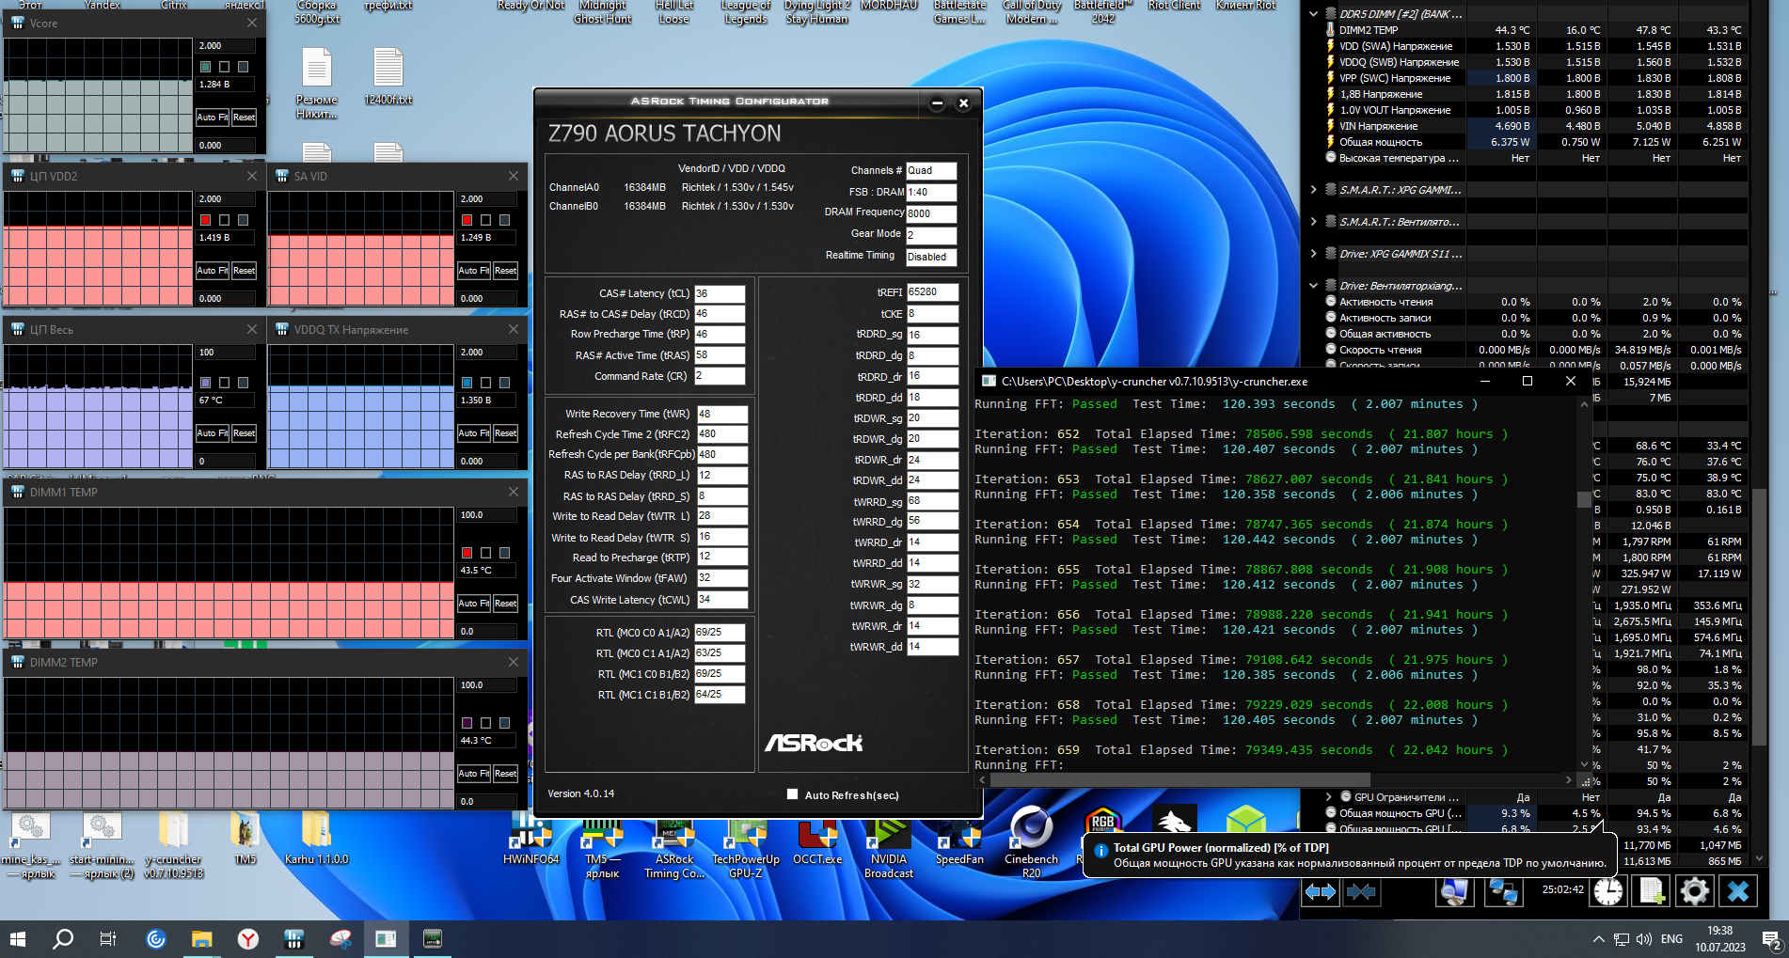Open the volume control in the system tray
The height and width of the screenshot is (958, 1789).
tap(1644, 939)
